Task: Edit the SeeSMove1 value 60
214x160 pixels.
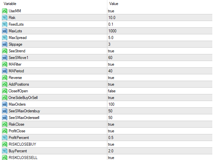Action: [160, 58]
